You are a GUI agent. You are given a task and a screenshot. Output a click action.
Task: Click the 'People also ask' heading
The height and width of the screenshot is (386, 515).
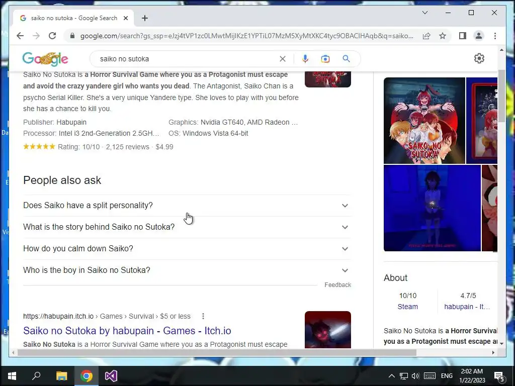[62, 180]
